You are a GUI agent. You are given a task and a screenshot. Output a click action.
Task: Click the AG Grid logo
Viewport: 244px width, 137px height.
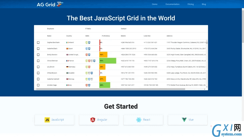point(50,4)
